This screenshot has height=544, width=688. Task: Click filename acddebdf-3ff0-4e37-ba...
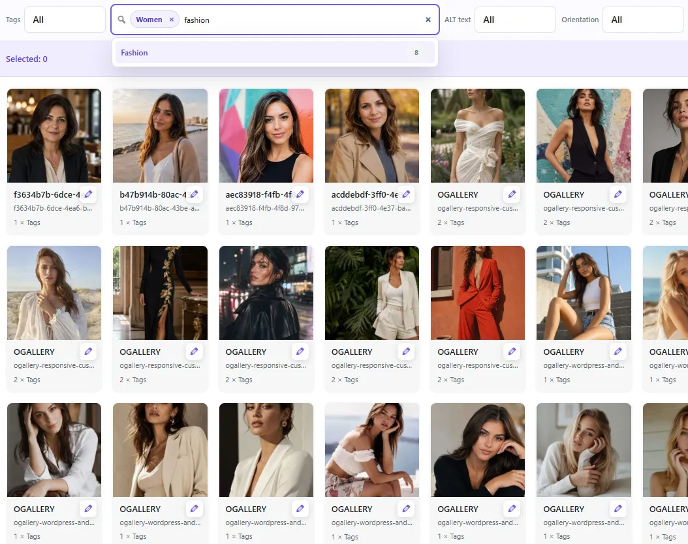(371, 208)
